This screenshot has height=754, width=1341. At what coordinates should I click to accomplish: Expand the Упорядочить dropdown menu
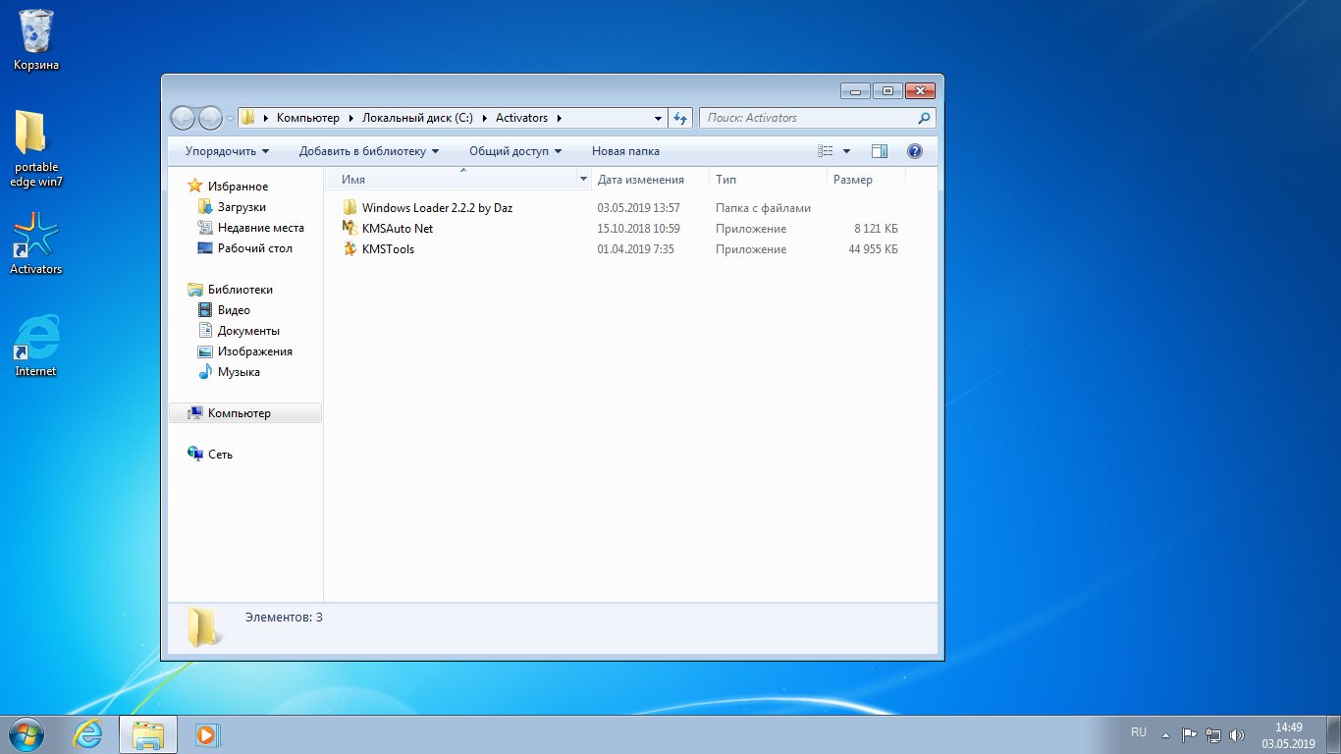pos(227,151)
